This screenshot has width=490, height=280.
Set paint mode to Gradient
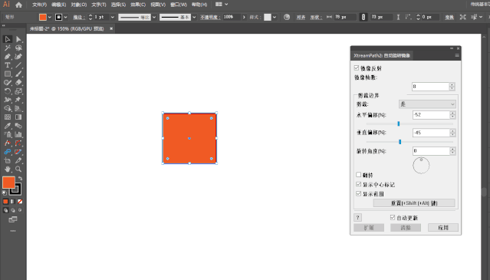(x=13, y=202)
